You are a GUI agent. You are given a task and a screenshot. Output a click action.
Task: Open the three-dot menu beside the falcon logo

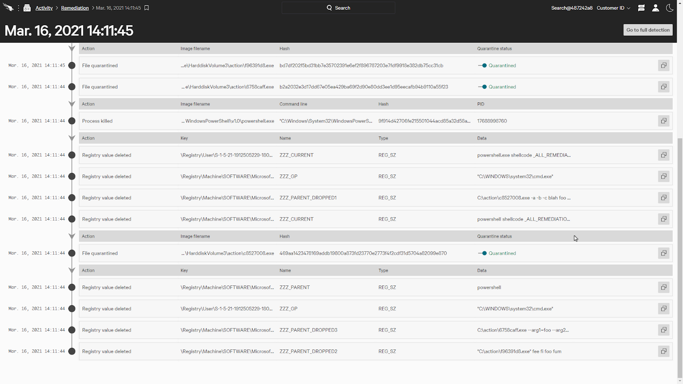coord(18,8)
